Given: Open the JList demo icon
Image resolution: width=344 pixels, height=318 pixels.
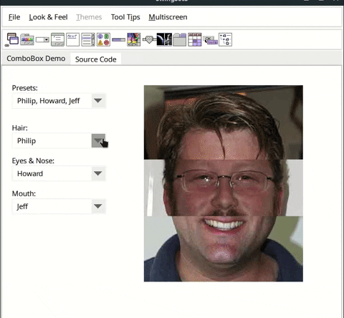Looking at the screenshot, I should pos(88,39).
